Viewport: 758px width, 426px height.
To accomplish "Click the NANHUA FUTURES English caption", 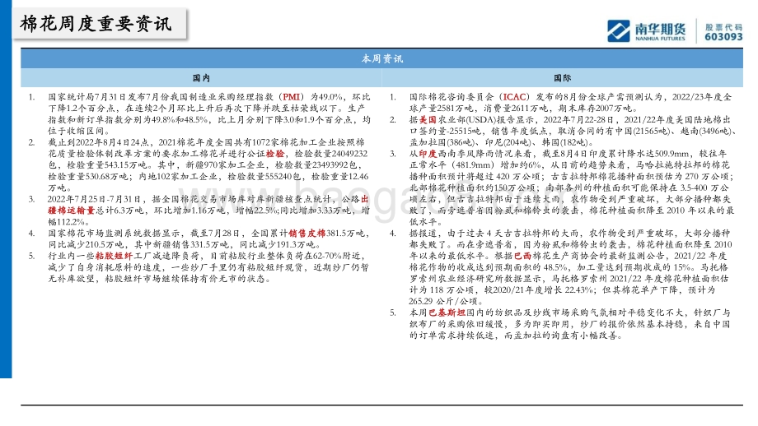I will pyautogui.click(x=660, y=39).
